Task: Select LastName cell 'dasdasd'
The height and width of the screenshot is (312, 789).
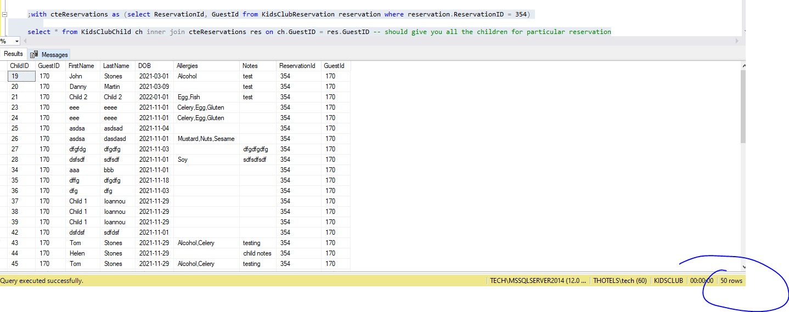Action: [x=117, y=139]
